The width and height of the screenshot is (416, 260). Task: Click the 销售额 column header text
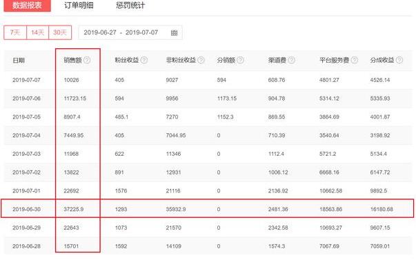click(x=72, y=61)
